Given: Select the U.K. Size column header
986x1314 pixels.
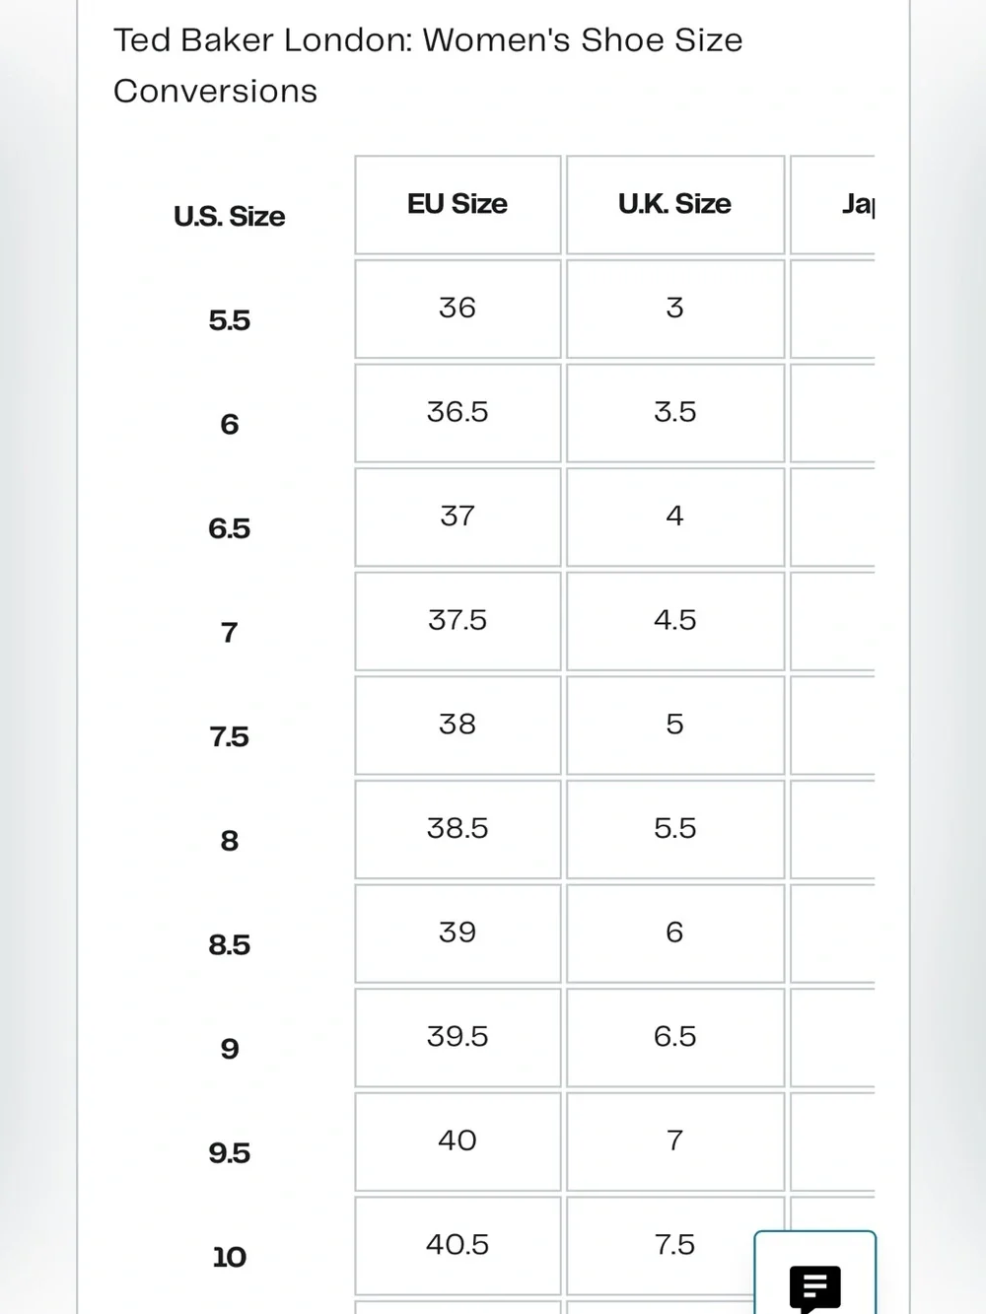Looking at the screenshot, I should [675, 204].
